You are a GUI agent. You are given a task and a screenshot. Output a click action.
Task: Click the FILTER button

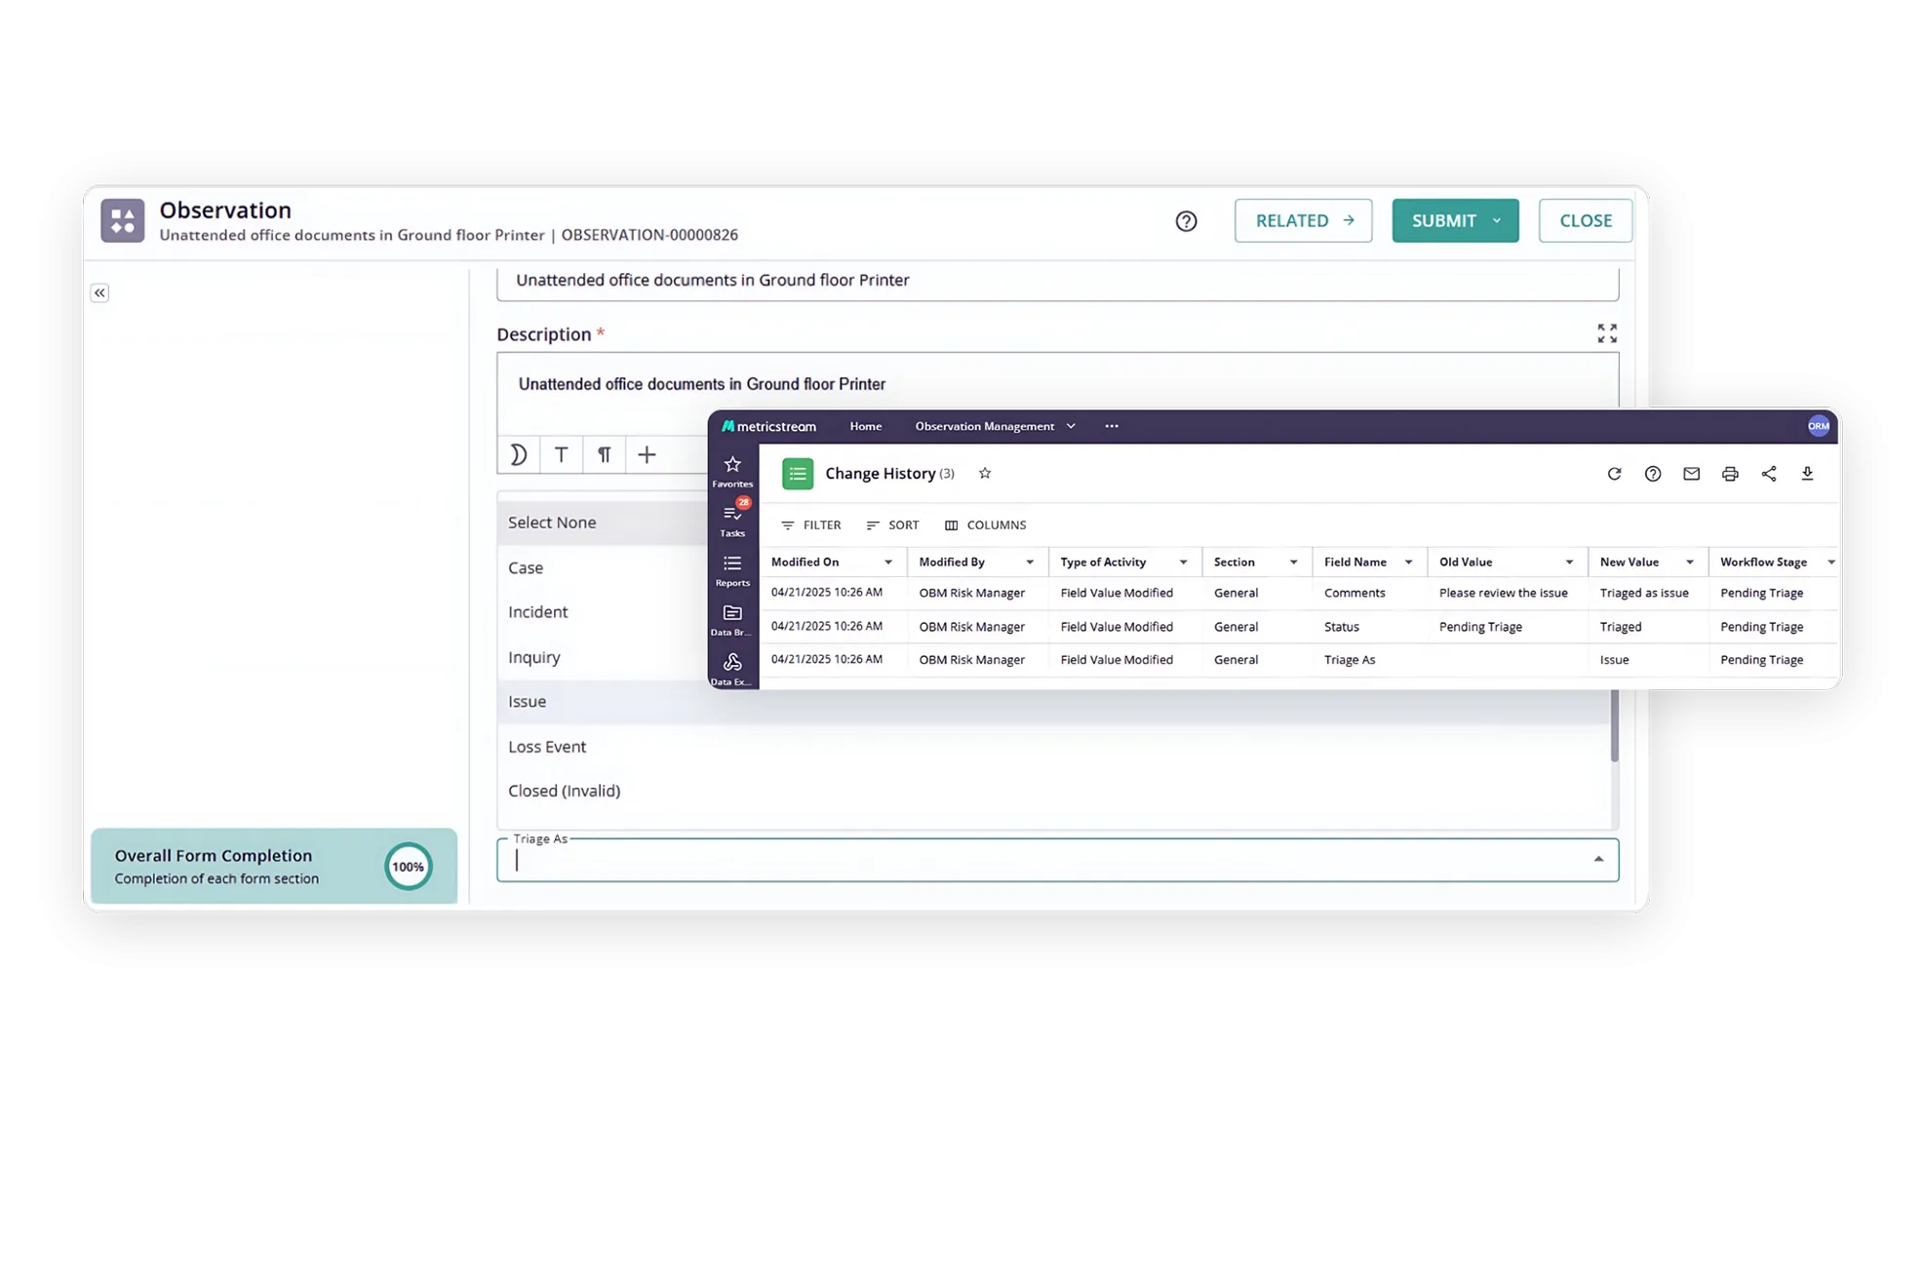tap(810, 525)
